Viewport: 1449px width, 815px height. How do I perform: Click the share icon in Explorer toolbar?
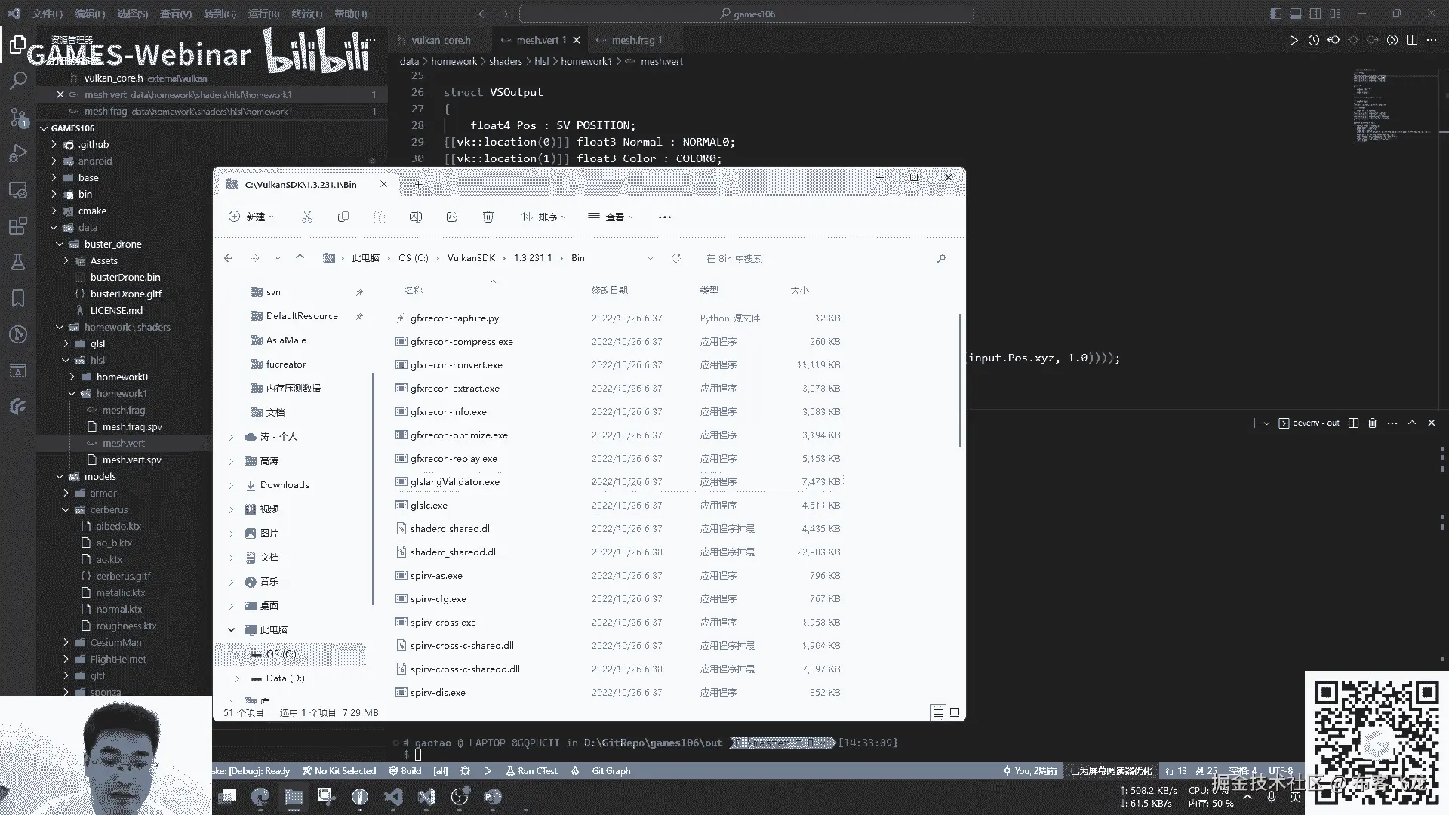point(452,217)
